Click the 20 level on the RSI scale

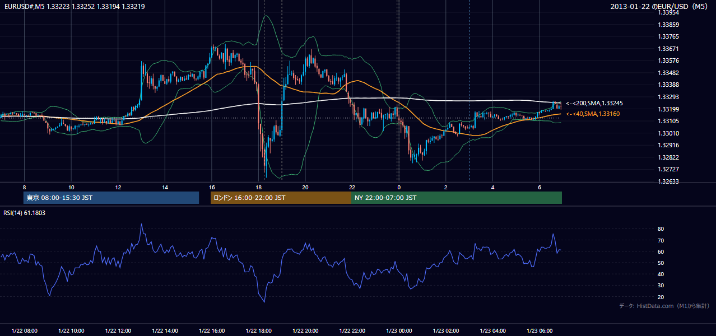[x=661, y=297]
